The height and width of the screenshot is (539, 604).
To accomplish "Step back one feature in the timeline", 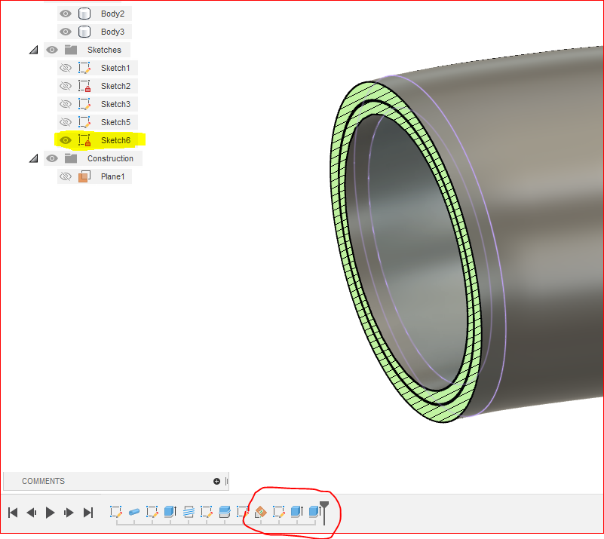I will 31,512.
